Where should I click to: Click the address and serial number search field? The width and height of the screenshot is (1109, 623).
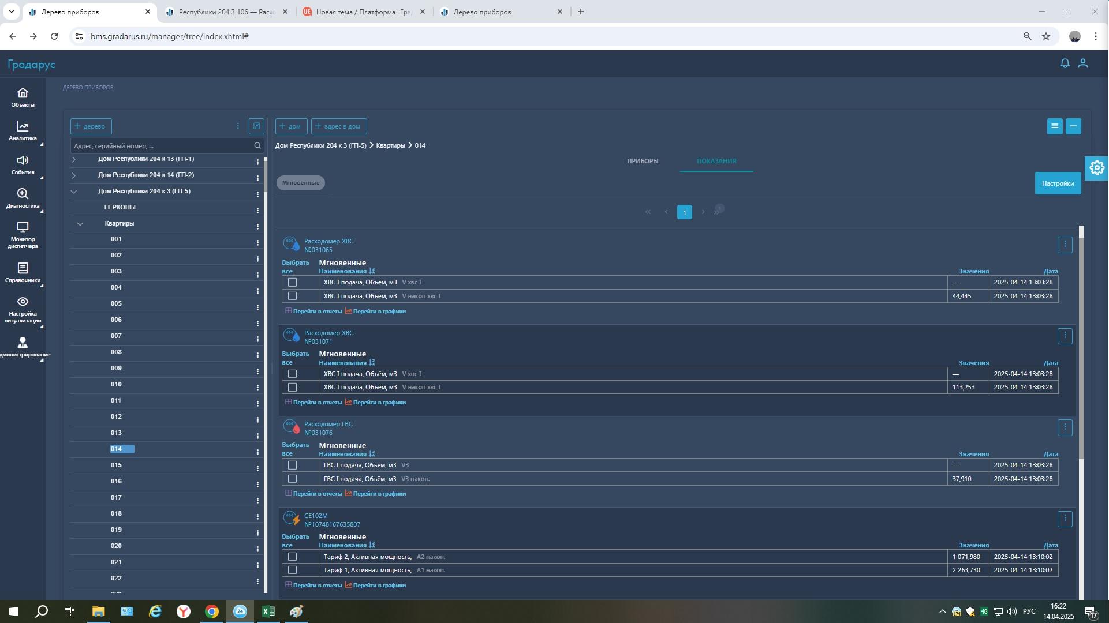(x=162, y=146)
